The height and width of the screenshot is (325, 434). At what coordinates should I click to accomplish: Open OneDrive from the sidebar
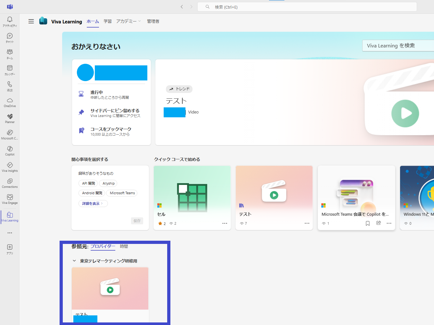click(10, 102)
